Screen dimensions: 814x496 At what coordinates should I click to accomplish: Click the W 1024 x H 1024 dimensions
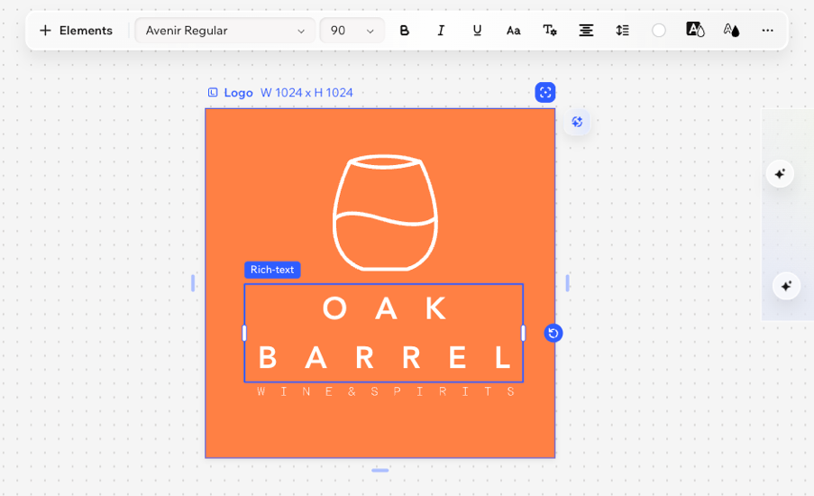click(306, 93)
